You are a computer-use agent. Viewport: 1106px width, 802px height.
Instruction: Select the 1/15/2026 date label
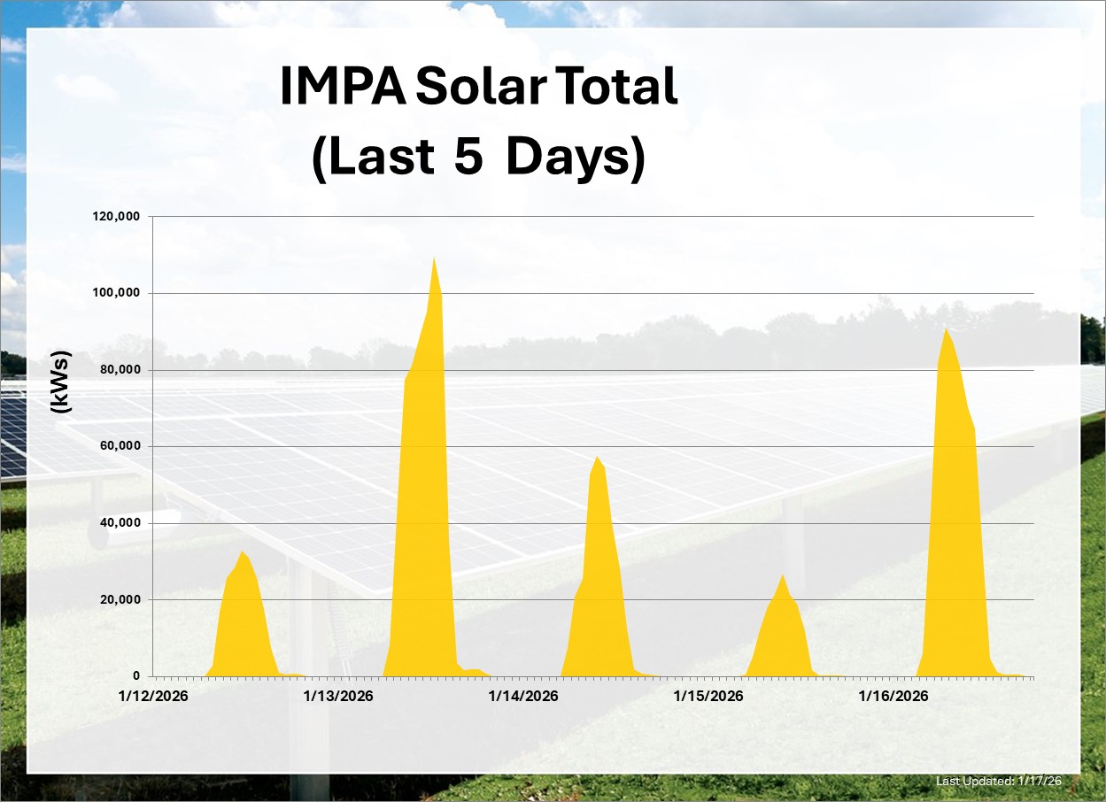pyautogui.click(x=708, y=696)
